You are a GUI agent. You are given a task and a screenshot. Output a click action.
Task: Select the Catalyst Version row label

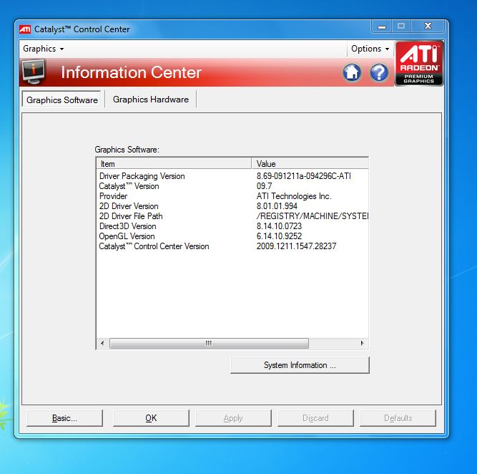(x=129, y=186)
